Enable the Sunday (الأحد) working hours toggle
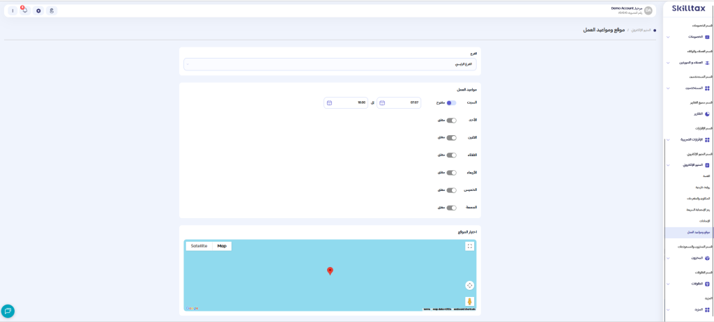The height and width of the screenshot is (322, 714). tap(451, 120)
